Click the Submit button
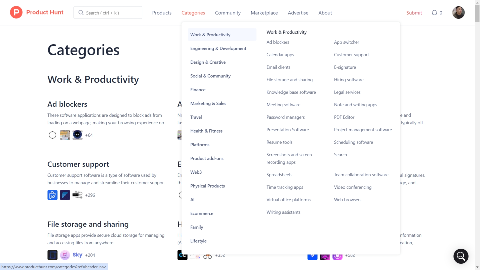480x270 pixels. [x=414, y=13]
